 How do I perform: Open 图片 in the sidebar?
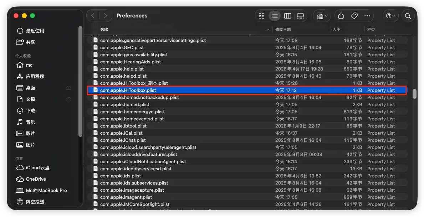pos(26,145)
